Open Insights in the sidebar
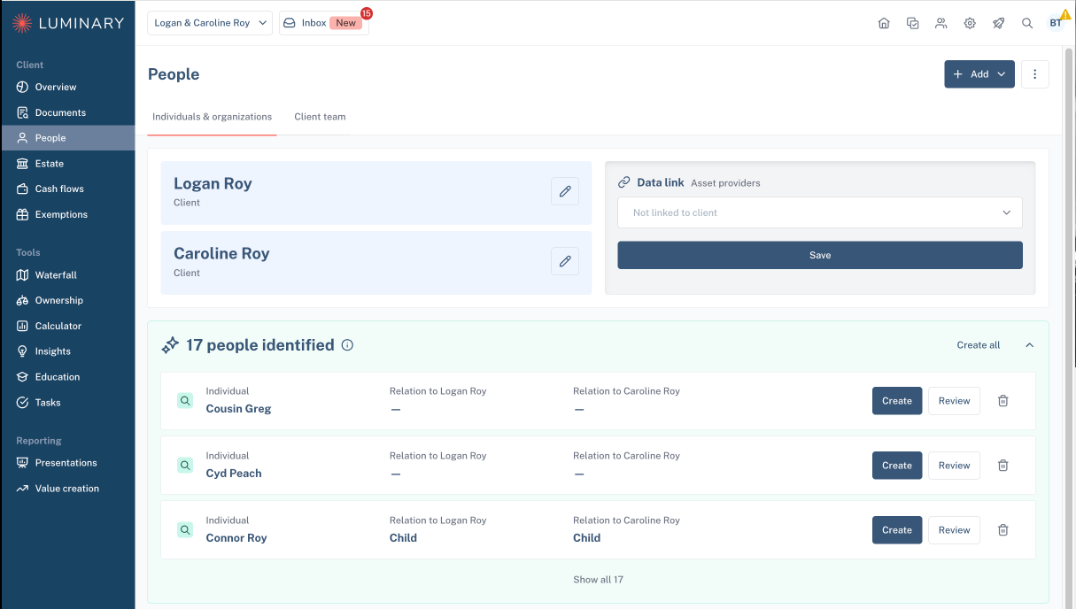The image size is (1076, 609). (x=67, y=351)
